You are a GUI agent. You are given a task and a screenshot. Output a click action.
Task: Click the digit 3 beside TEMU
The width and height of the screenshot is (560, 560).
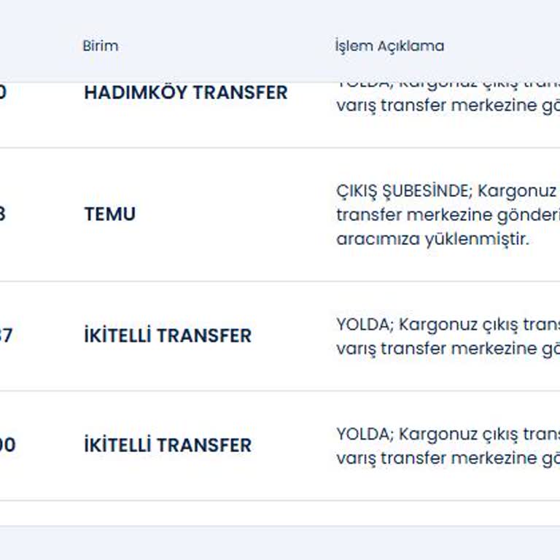coord(3,214)
